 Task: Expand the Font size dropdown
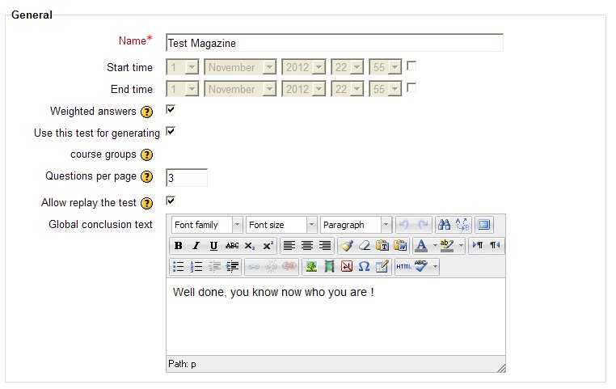(x=281, y=225)
